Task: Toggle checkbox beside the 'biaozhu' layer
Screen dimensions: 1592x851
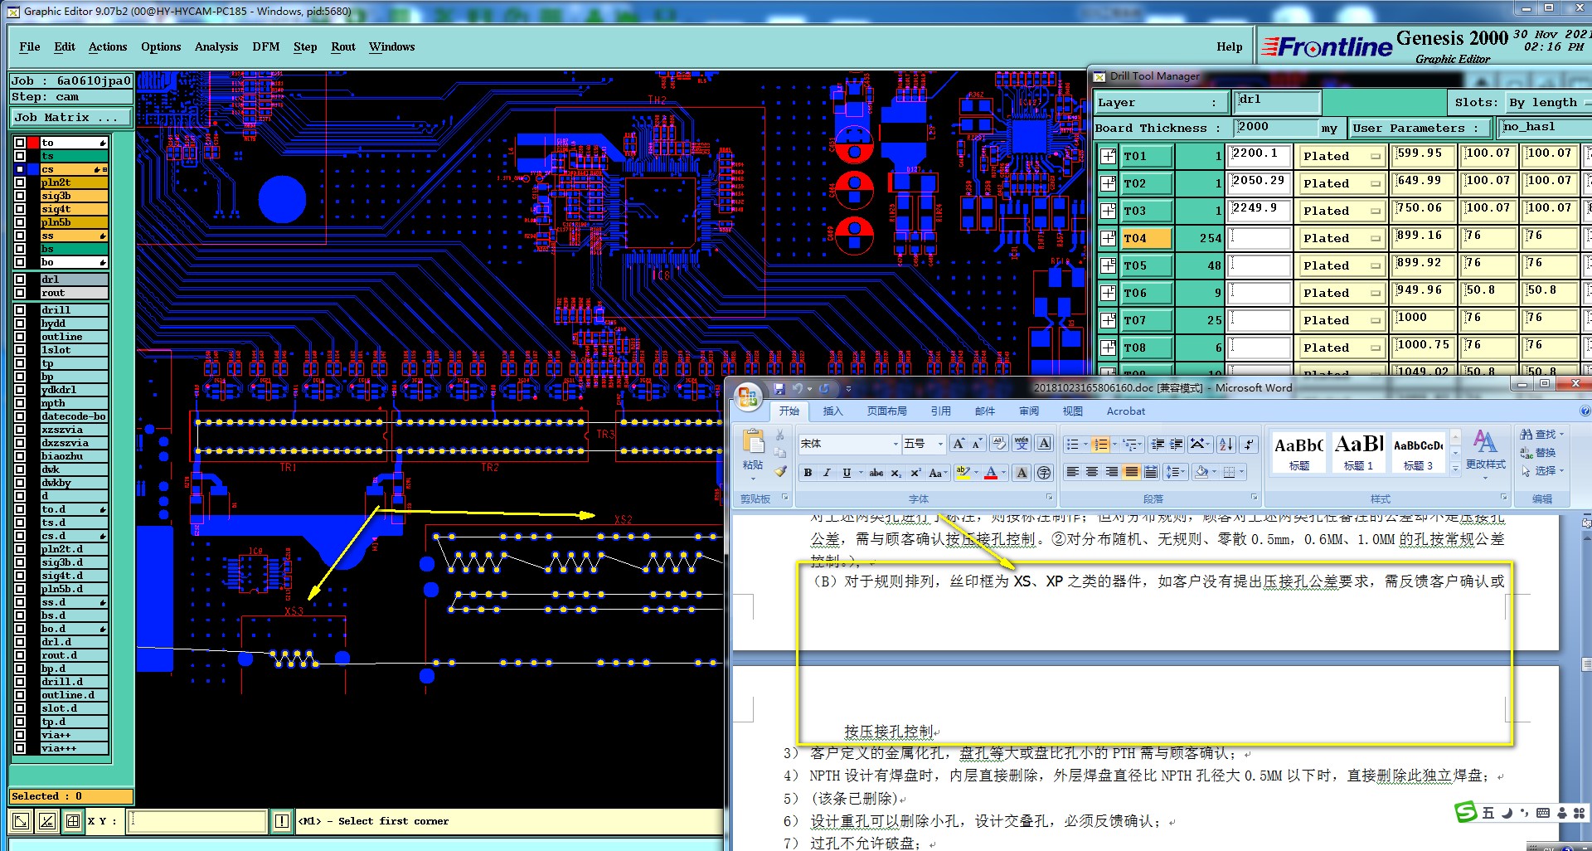Action: pyautogui.click(x=20, y=456)
